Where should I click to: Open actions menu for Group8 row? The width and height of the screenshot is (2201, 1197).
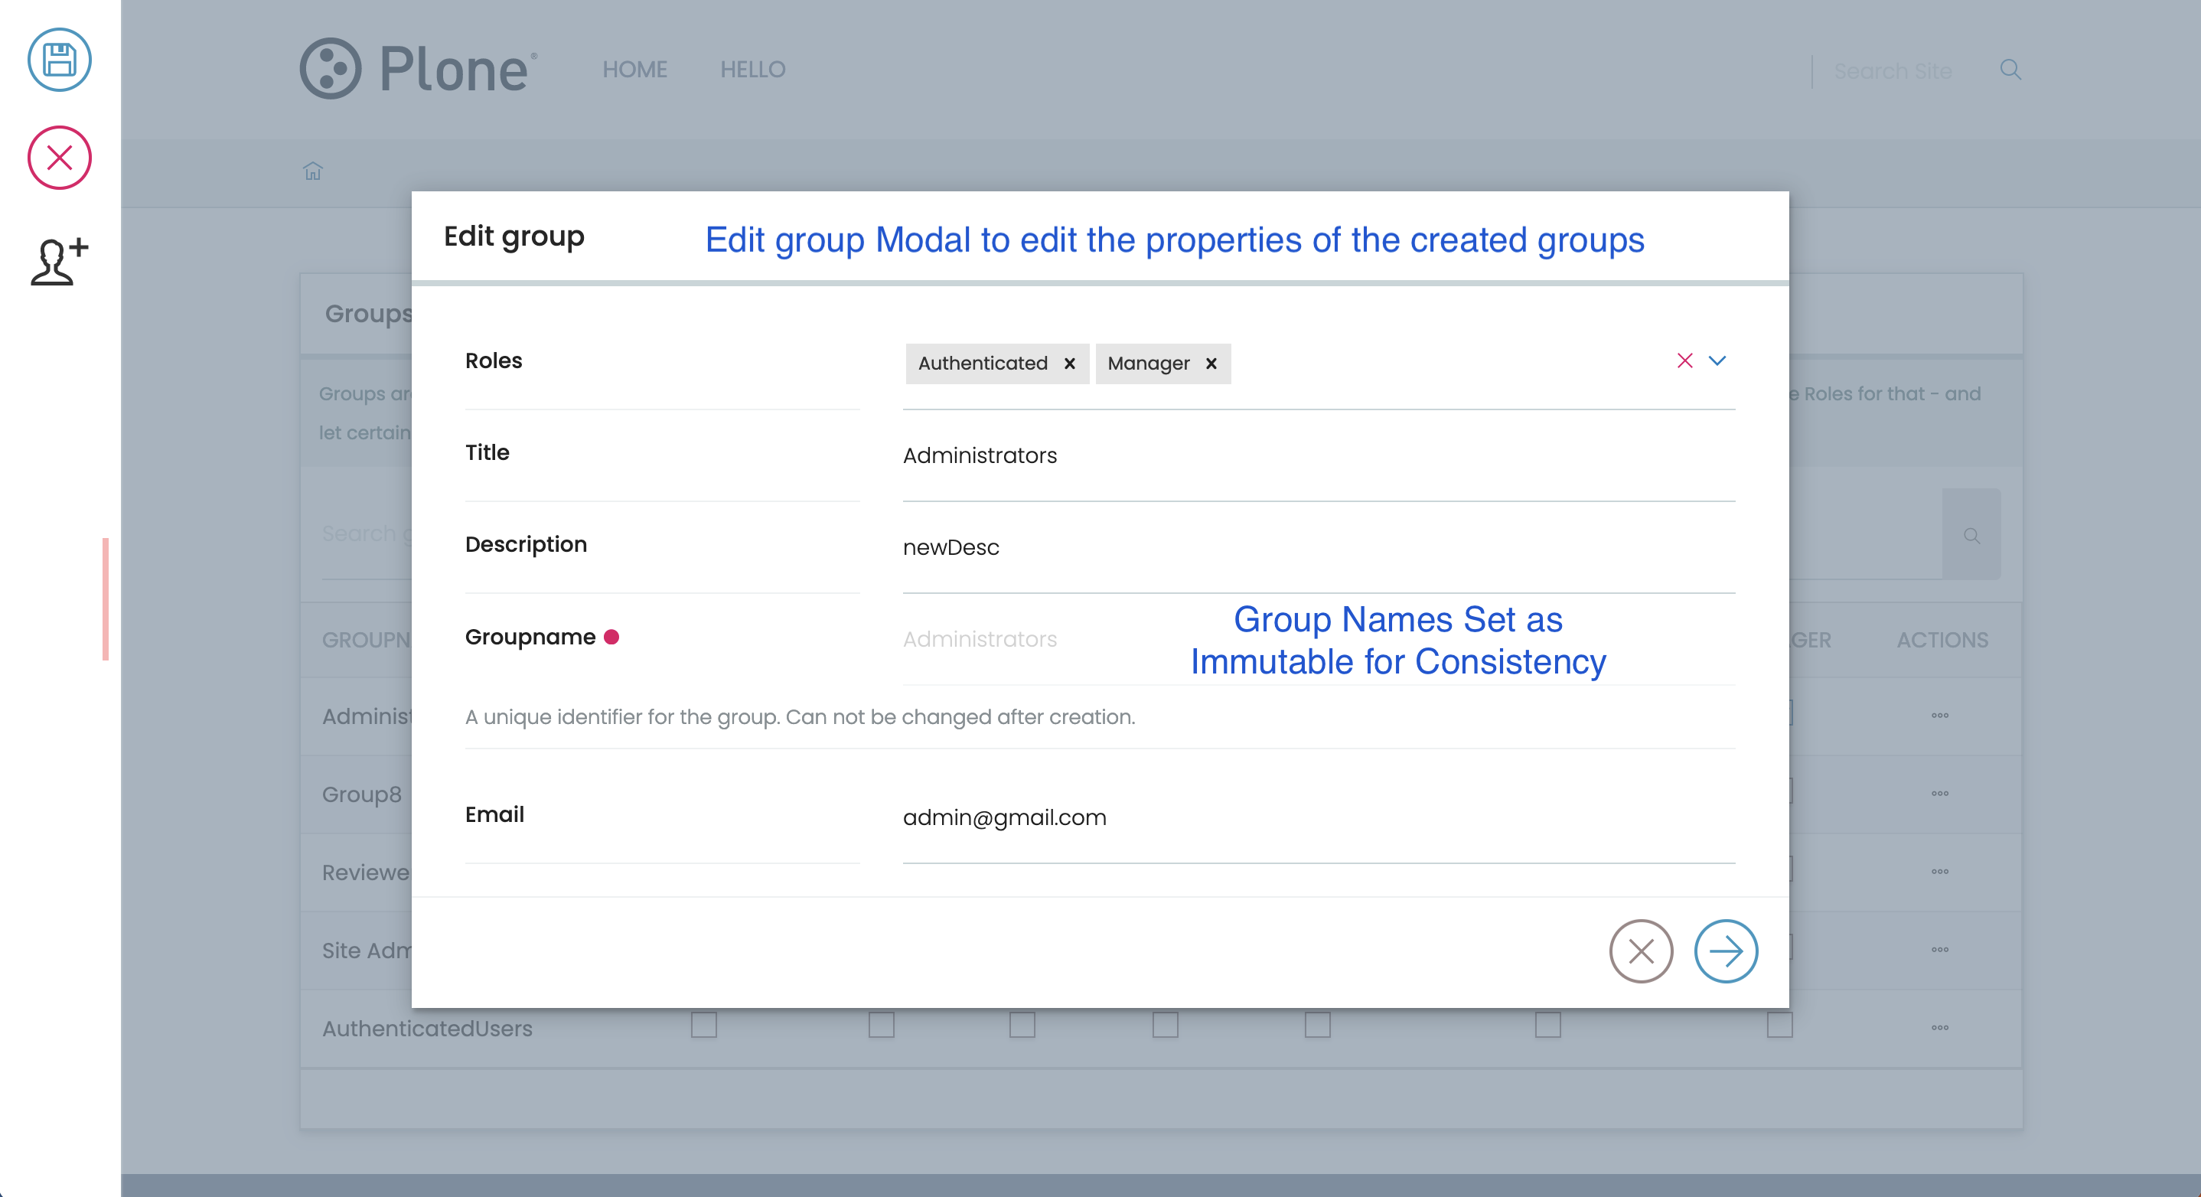tap(1939, 794)
